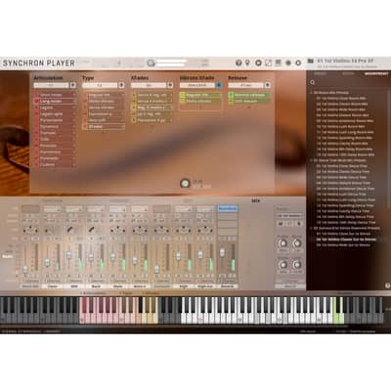Click the pan control on the Main channel
Viewport: 391px width, 391px height.
118,230
